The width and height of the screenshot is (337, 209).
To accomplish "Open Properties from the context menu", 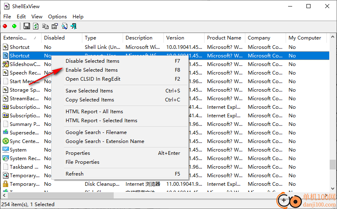I will (x=120, y=153).
